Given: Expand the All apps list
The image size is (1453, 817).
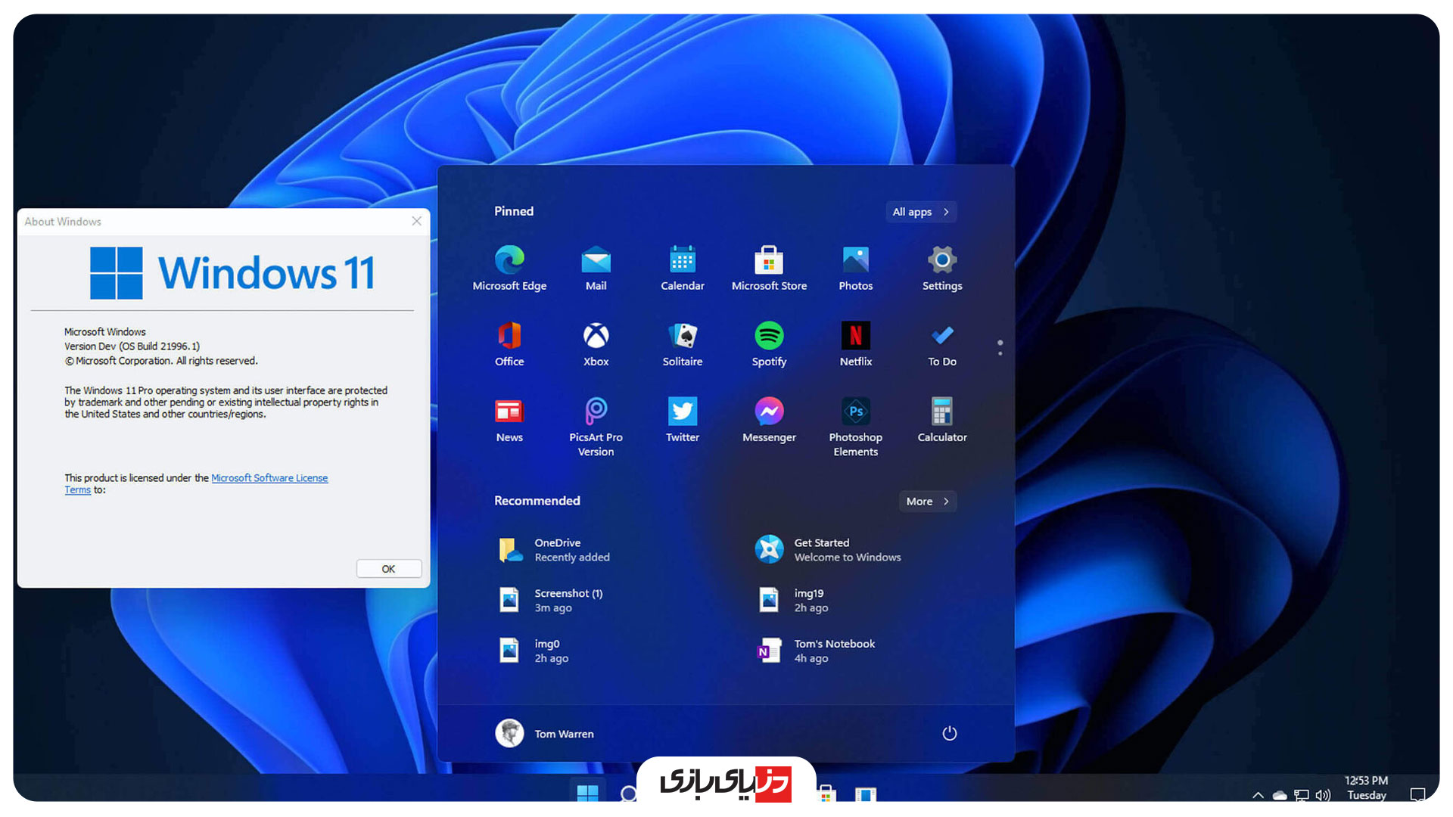Looking at the screenshot, I should [920, 212].
